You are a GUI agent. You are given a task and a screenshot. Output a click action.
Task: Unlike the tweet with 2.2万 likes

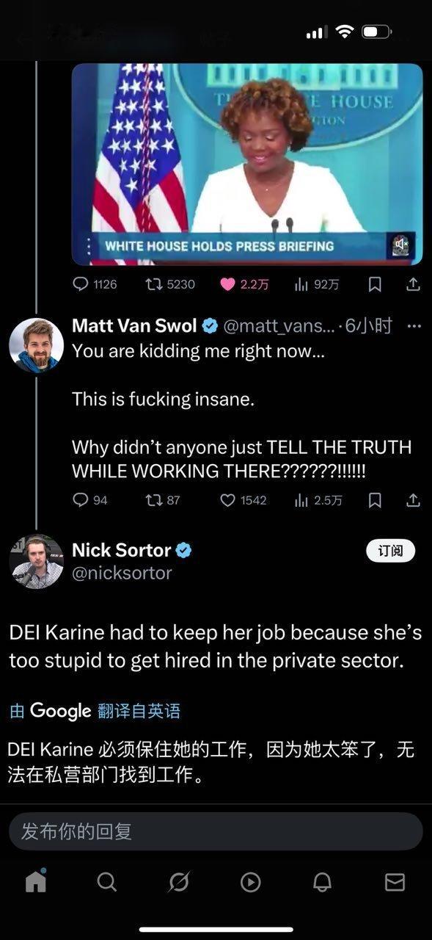click(x=244, y=284)
